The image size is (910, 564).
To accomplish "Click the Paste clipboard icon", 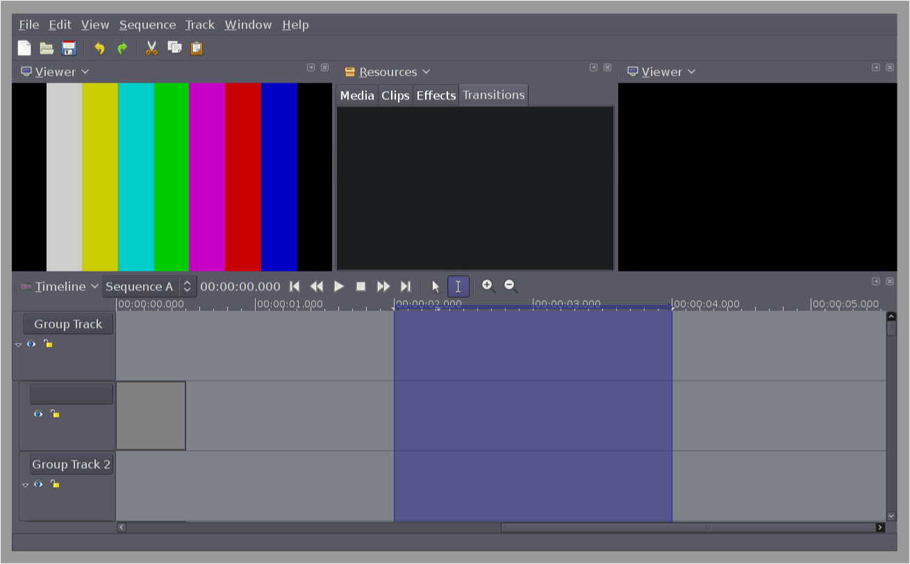I will coord(197,48).
